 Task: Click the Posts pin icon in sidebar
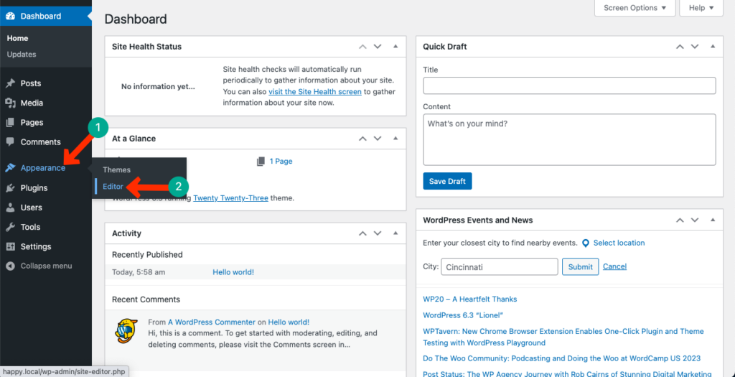[x=10, y=84]
